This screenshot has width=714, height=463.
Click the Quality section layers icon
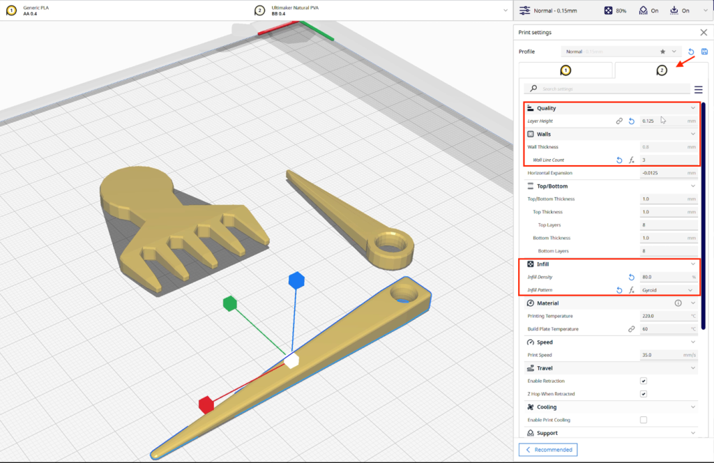point(531,108)
